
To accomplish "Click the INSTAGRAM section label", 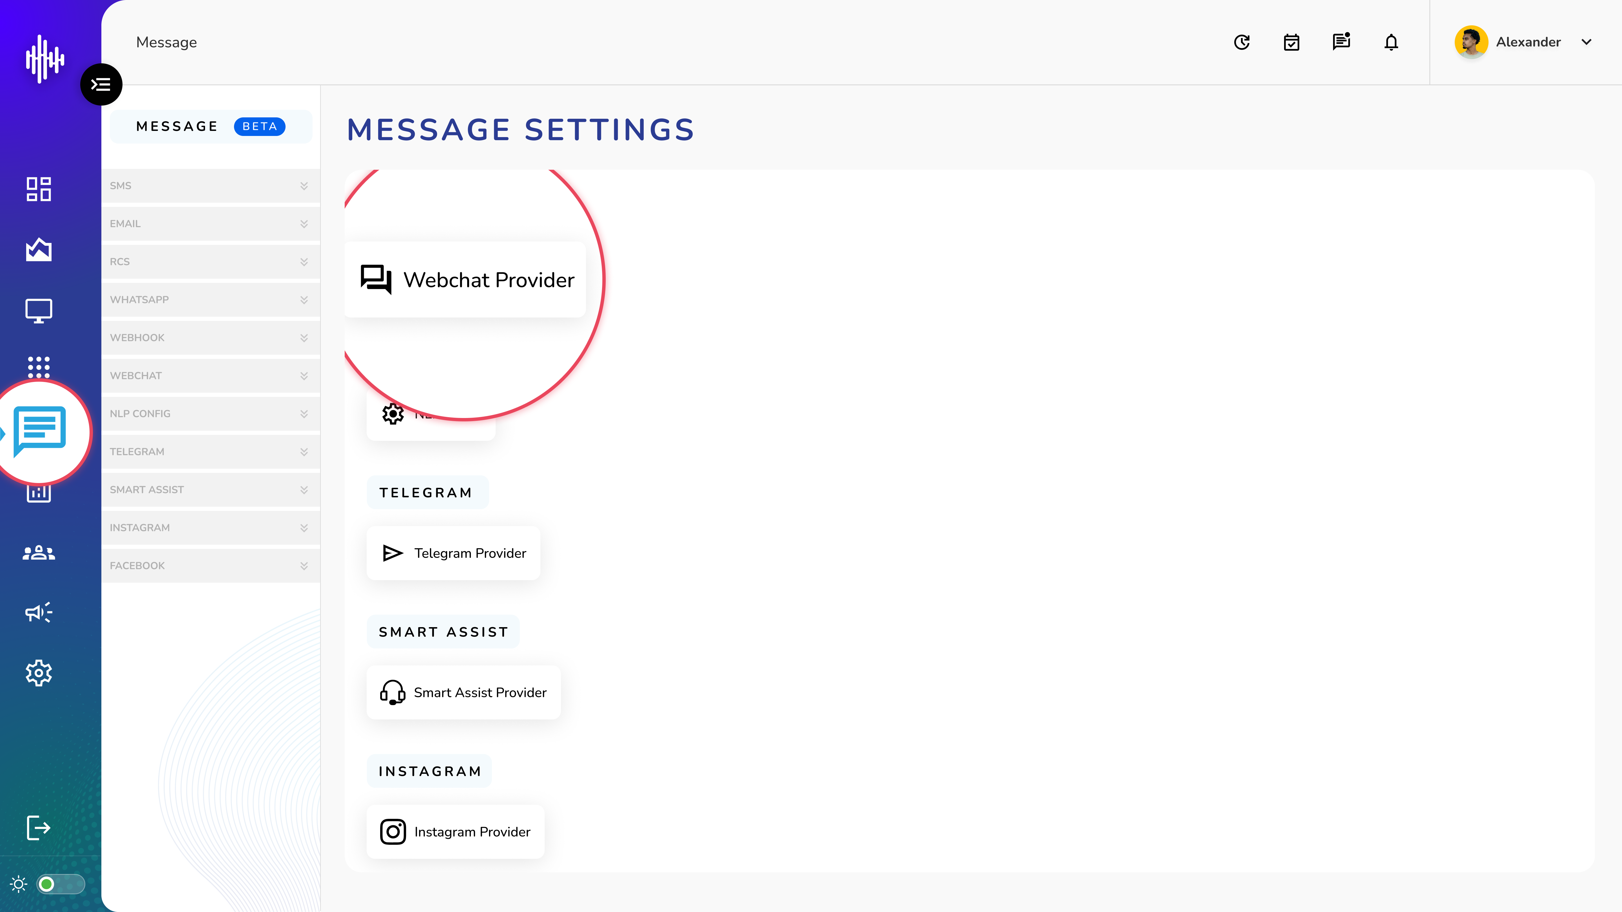I will pos(430,772).
